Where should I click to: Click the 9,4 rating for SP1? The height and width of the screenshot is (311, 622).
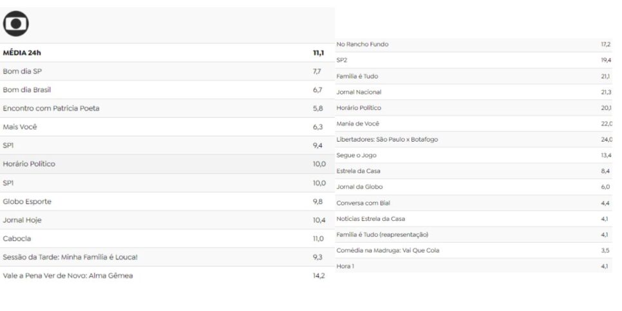(317, 146)
